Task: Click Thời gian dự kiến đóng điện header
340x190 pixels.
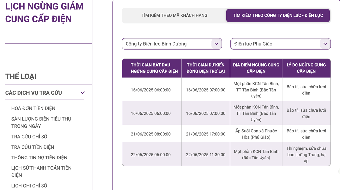Action: [x=206, y=68]
